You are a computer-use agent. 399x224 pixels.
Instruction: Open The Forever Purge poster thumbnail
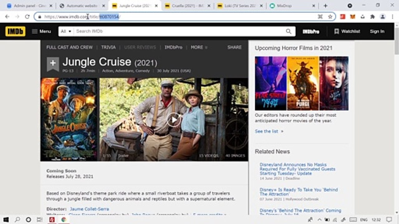coord(303,83)
